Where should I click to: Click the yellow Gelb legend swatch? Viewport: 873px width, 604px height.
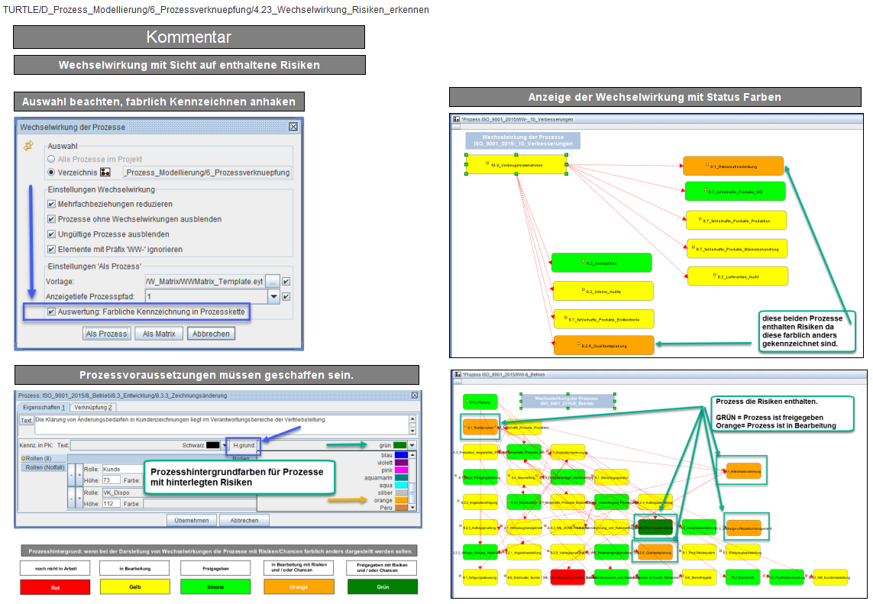click(x=134, y=586)
